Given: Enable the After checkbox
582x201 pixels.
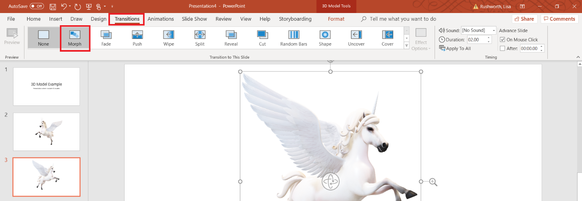Looking at the screenshot, I should 503,48.
